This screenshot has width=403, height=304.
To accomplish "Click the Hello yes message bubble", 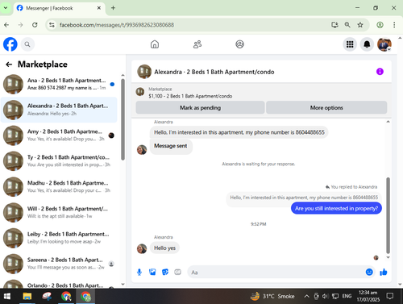I will point(164,248).
